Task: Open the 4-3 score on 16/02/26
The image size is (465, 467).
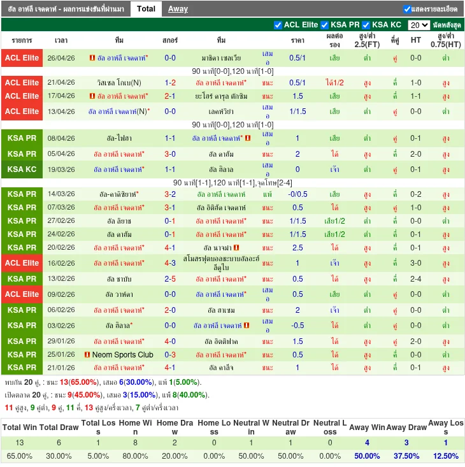Action: [x=170, y=263]
